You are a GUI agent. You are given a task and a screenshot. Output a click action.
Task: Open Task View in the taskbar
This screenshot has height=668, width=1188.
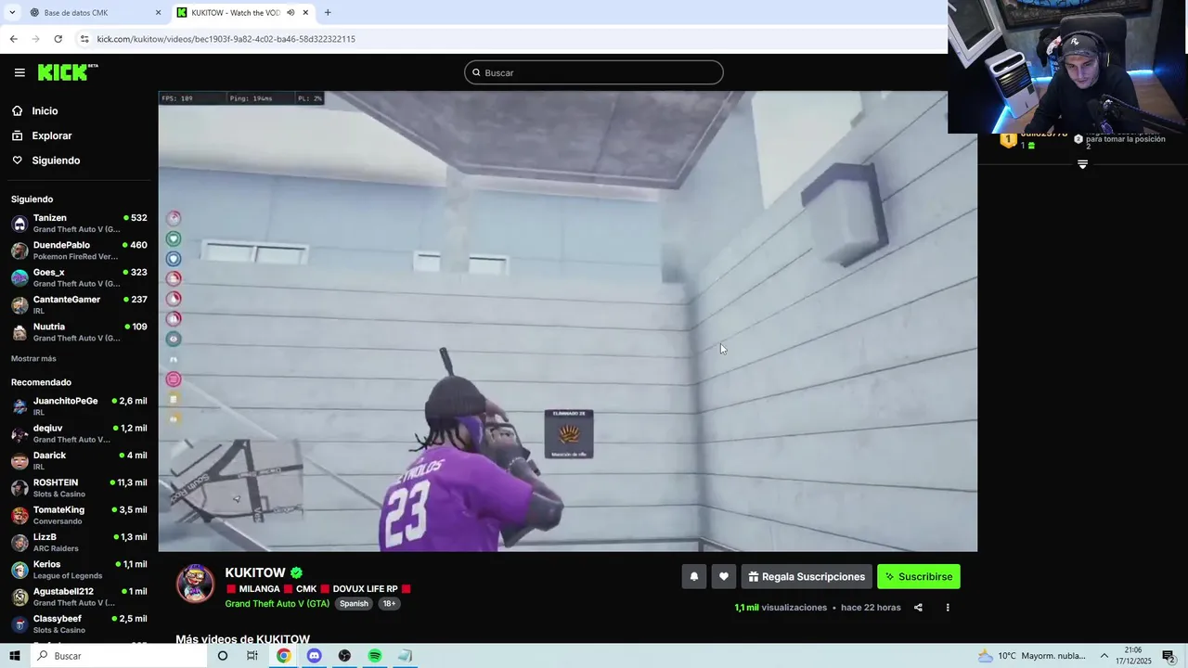[x=252, y=656]
